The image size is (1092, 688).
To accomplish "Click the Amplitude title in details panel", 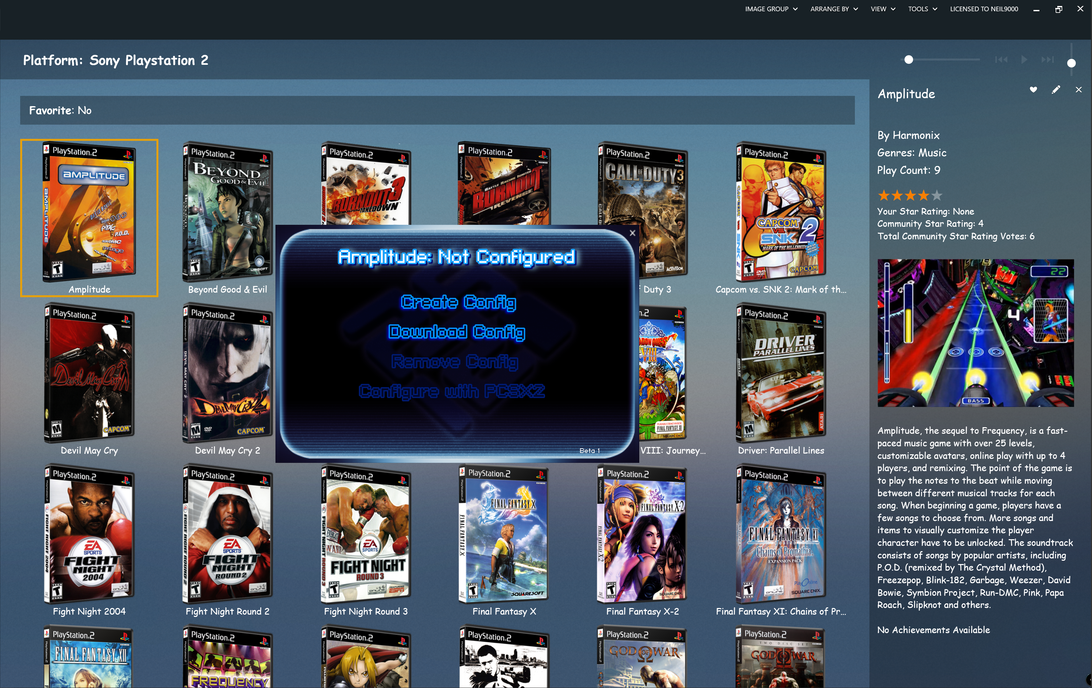I will (x=906, y=94).
